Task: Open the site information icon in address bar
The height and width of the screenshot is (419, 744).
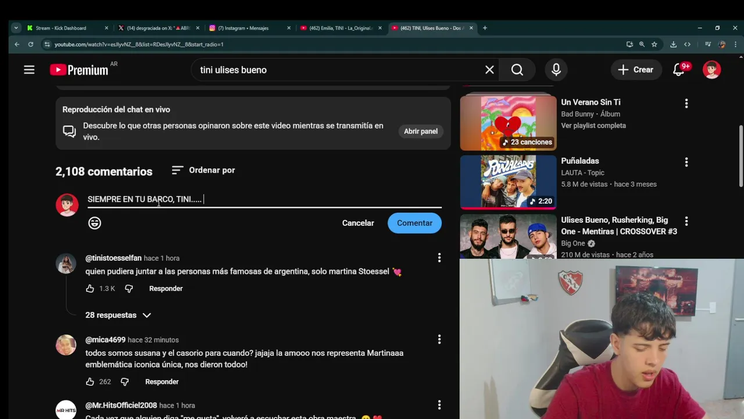Action: 47,44
